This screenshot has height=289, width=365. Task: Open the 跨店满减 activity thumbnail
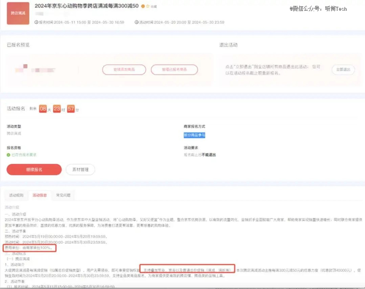(x=18, y=13)
